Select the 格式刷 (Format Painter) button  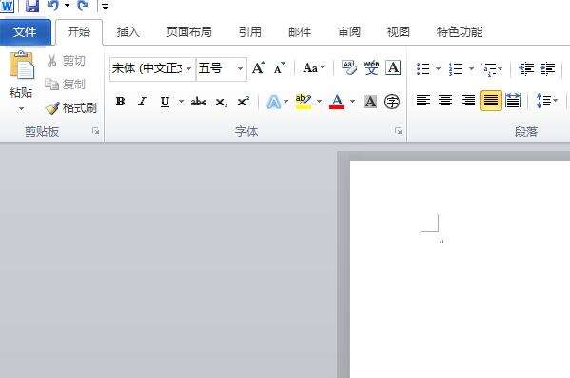[x=71, y=107]
